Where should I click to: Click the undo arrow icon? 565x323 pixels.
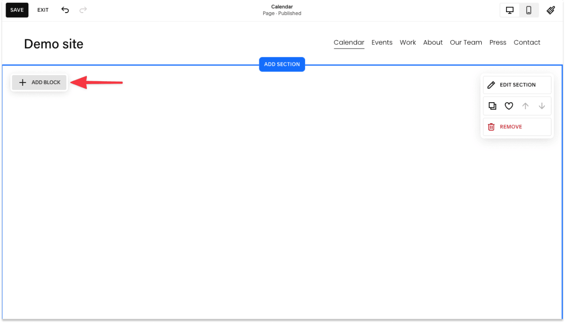[x=65, y=9]
